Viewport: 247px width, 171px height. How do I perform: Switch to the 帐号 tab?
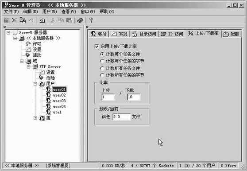99,34
